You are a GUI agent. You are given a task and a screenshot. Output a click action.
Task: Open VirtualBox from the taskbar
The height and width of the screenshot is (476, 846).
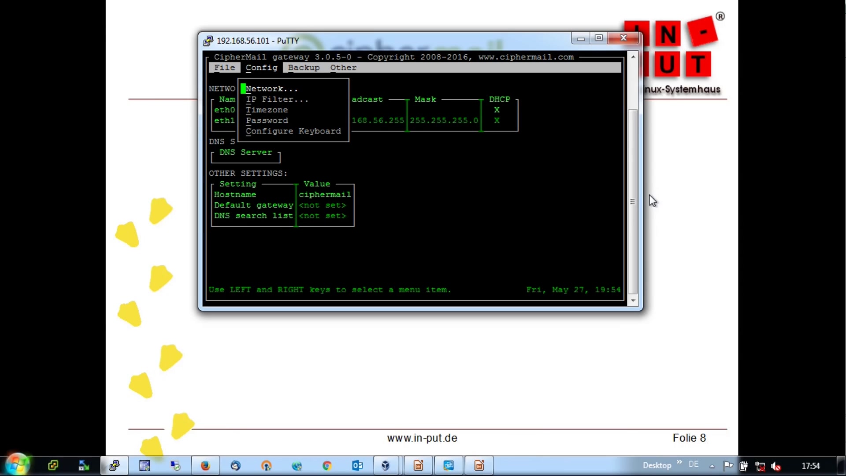386,465
